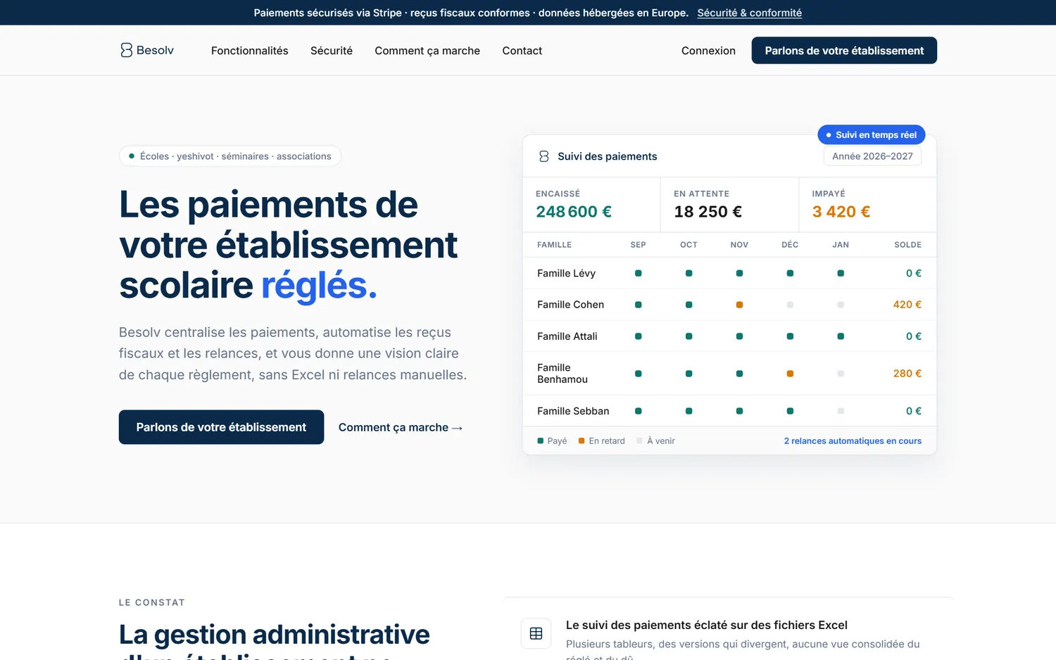
Task: Open the Sécurité nav item
Action: 332,51
